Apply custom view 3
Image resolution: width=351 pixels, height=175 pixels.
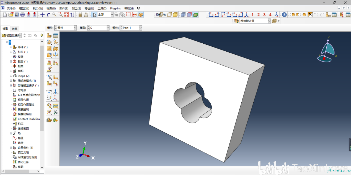[264, 15]
